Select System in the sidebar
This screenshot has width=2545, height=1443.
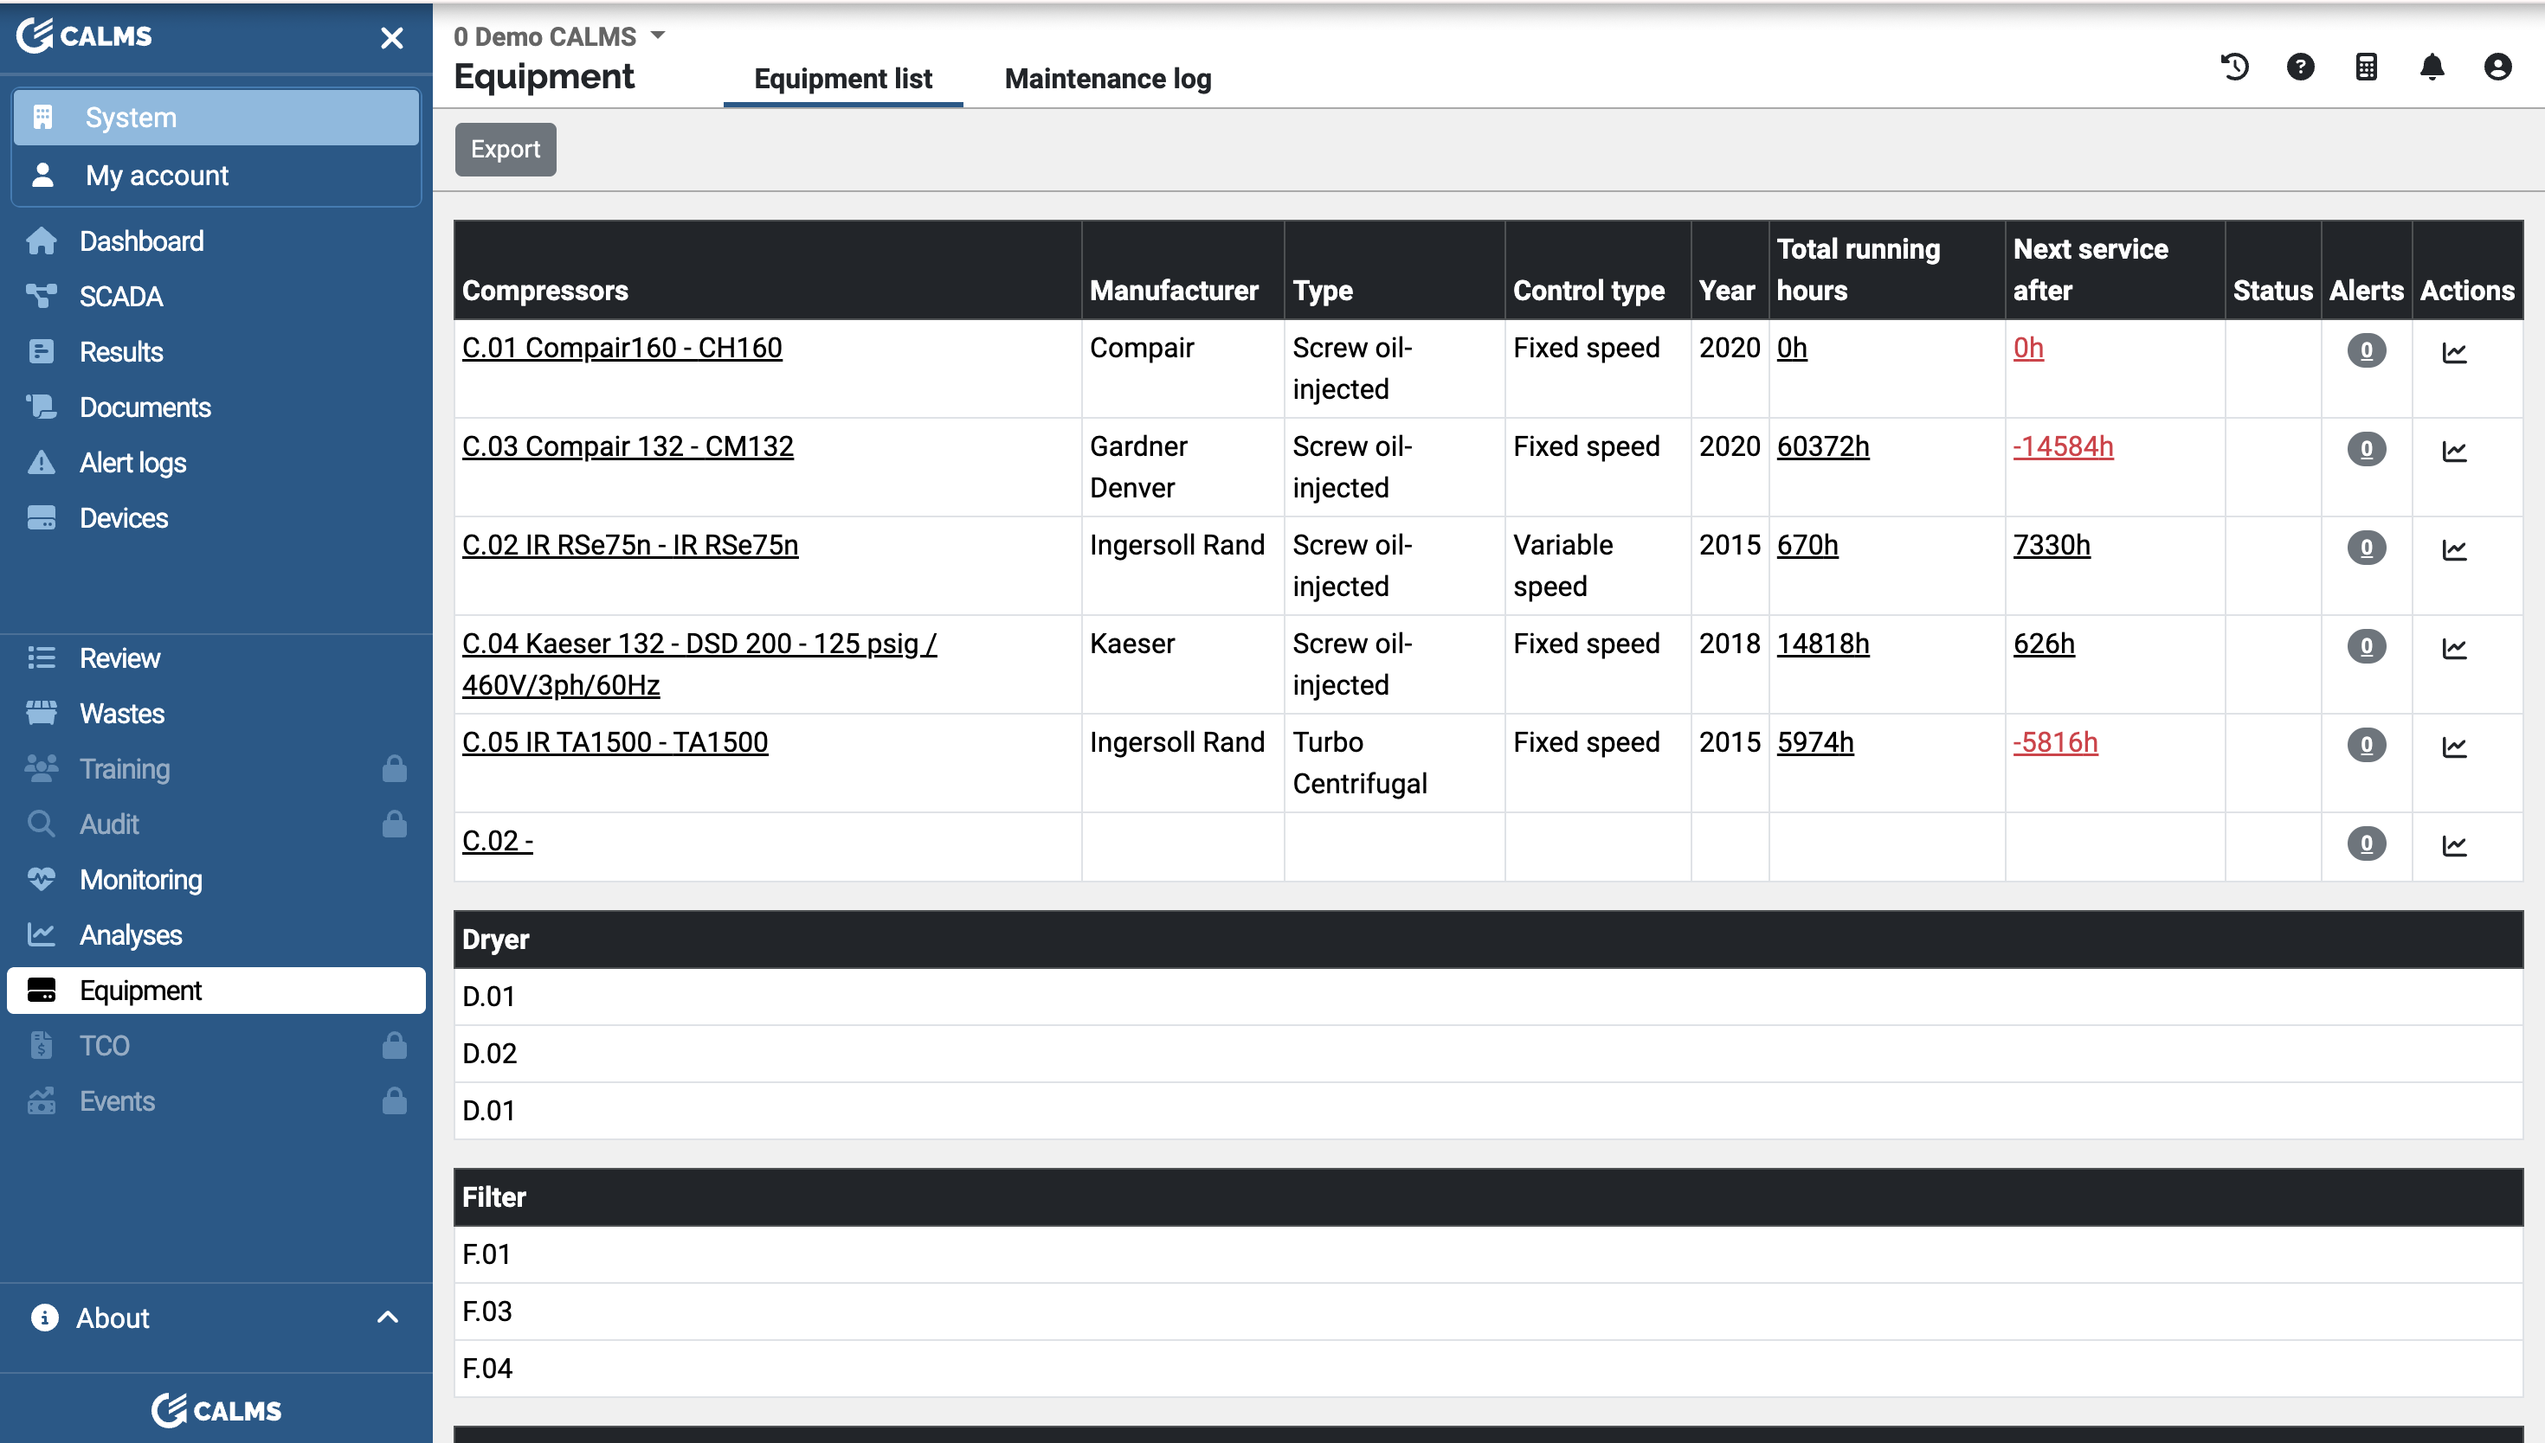(216, 117)
